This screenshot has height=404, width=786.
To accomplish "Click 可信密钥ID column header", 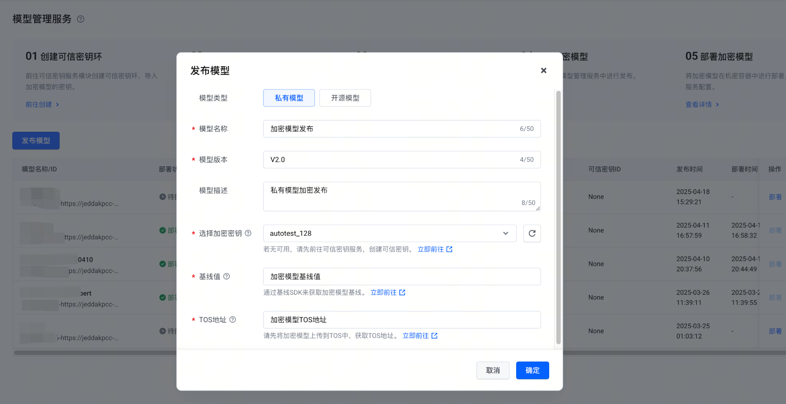I will coord(604,169).
